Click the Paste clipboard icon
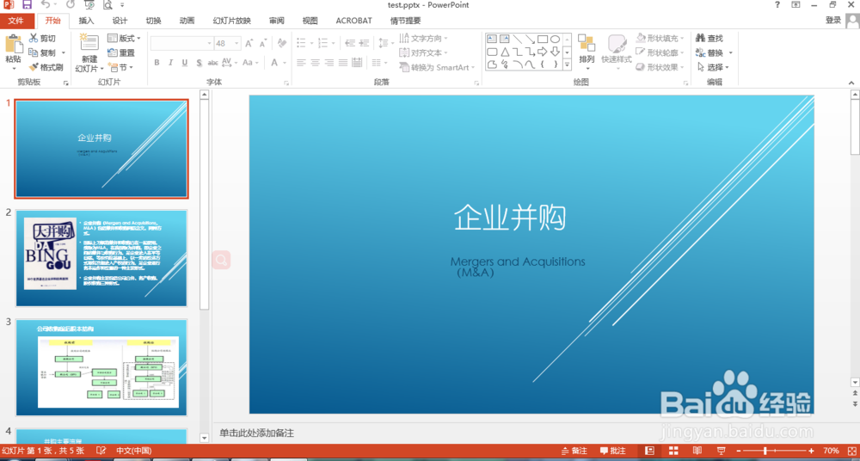This screenshot has height=461, width=860. (x=13, y=44)
